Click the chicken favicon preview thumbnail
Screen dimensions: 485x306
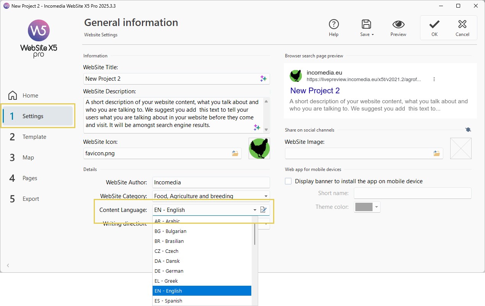[259, 148]
